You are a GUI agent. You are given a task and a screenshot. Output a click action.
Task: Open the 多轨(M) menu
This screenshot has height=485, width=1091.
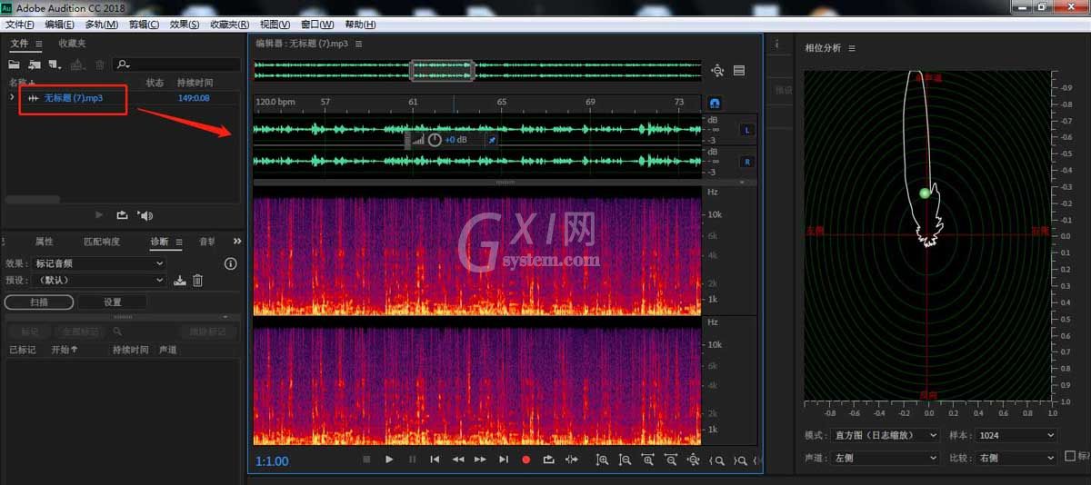[102, 25]
